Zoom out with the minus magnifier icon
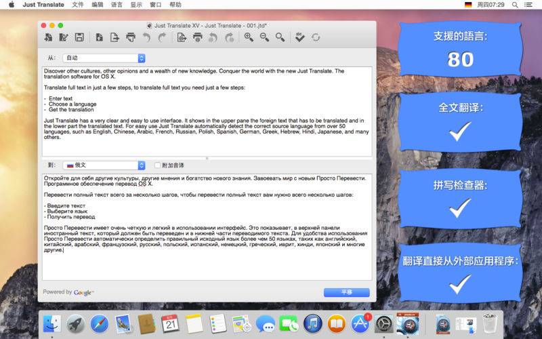This screenshot has width=542, height=339. tap(264, 37)
